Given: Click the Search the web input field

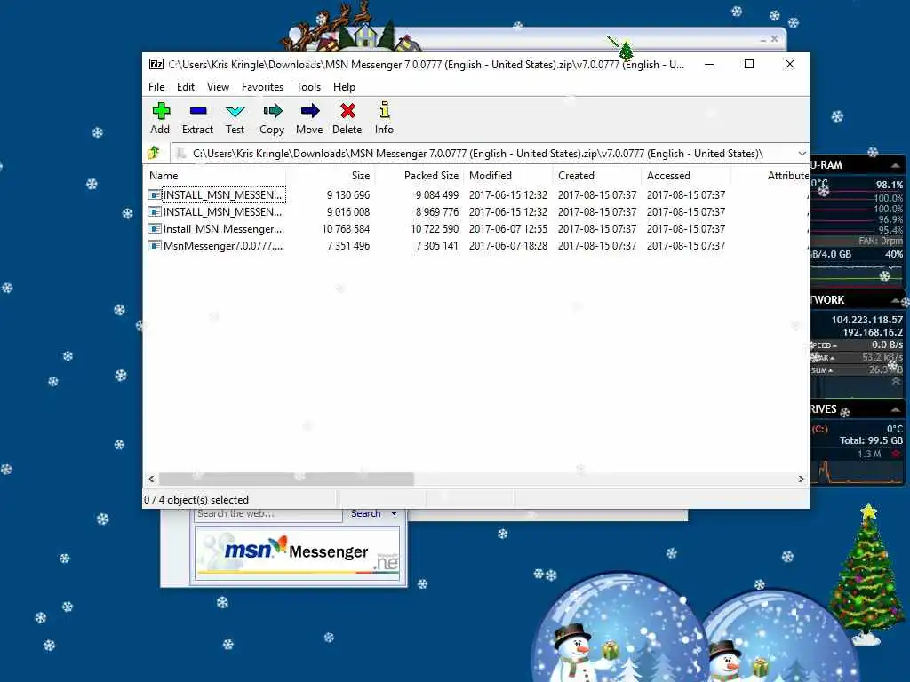Looking at the screenshot, I should point(268,514).
